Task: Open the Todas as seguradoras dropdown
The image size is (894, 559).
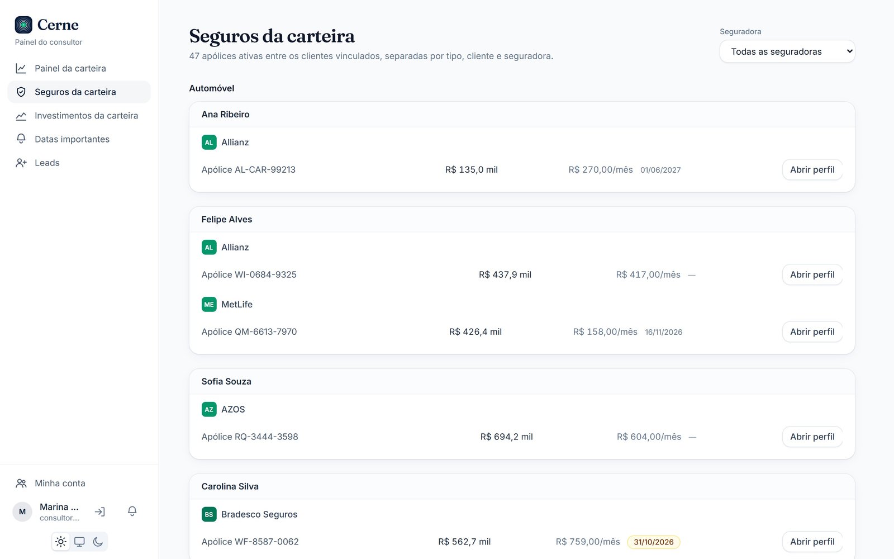Action: [787, 51]
